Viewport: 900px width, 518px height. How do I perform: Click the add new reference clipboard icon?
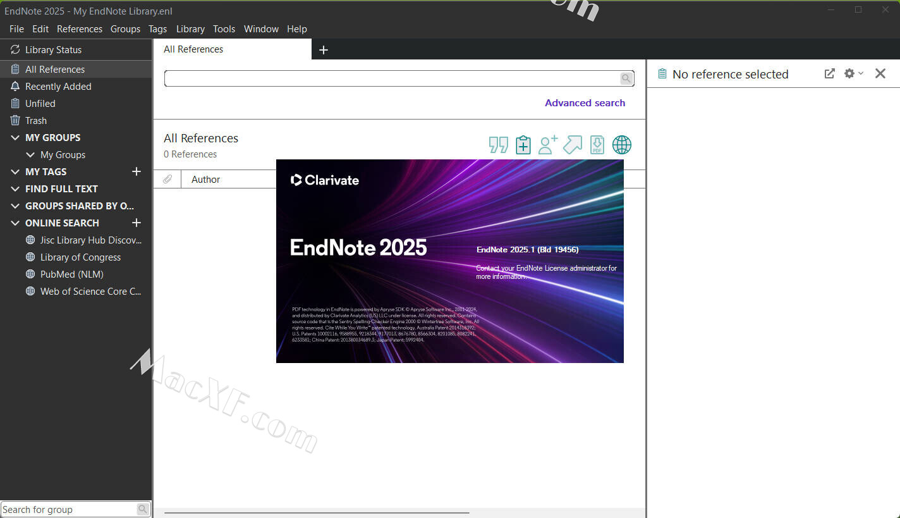click(523, 145)
